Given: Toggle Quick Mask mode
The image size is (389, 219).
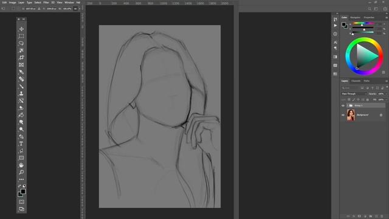Looking at the screenshot, I should pyautogui.click(x=21, y=202).
